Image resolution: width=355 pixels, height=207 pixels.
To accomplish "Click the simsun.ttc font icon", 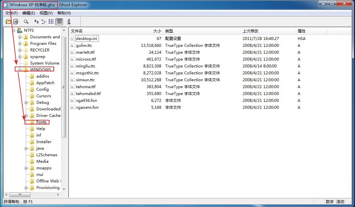I will coord(72,80).
